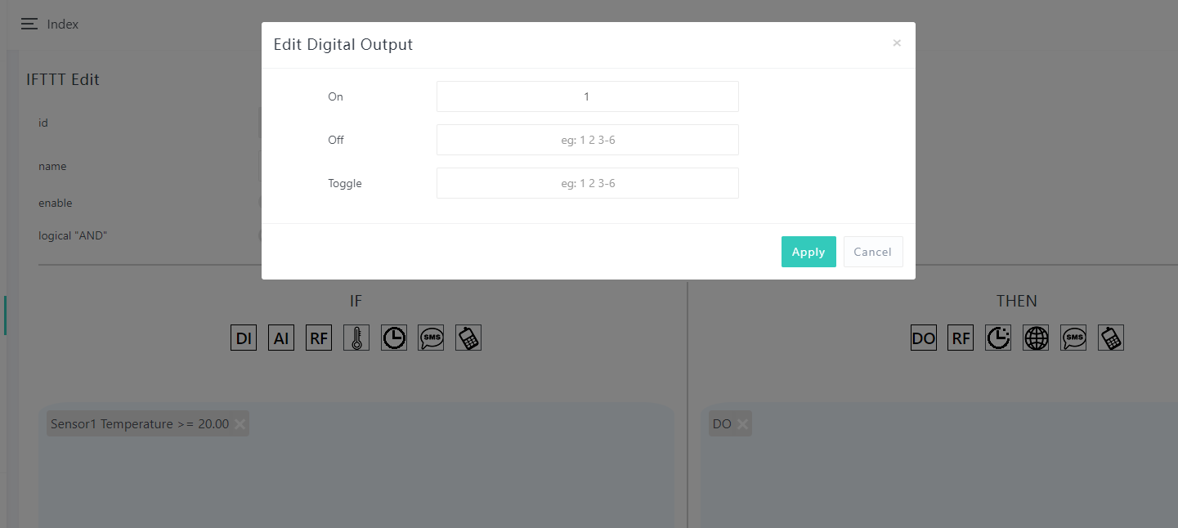Viewport: 1178px width, 528px height.
Task: Click the DO digital output icon under THEN
Action: point(924,338)
